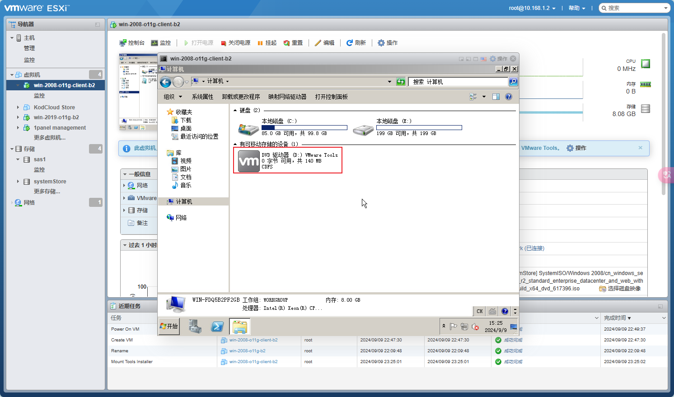Show hidden tray icons arrow
The width and height of the screenshot is (674, 397).
tap(444, 326)
